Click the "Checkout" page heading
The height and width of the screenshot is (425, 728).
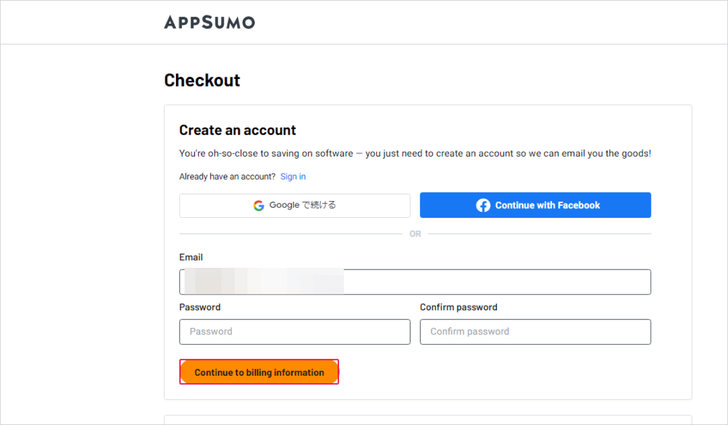point(202,80)
